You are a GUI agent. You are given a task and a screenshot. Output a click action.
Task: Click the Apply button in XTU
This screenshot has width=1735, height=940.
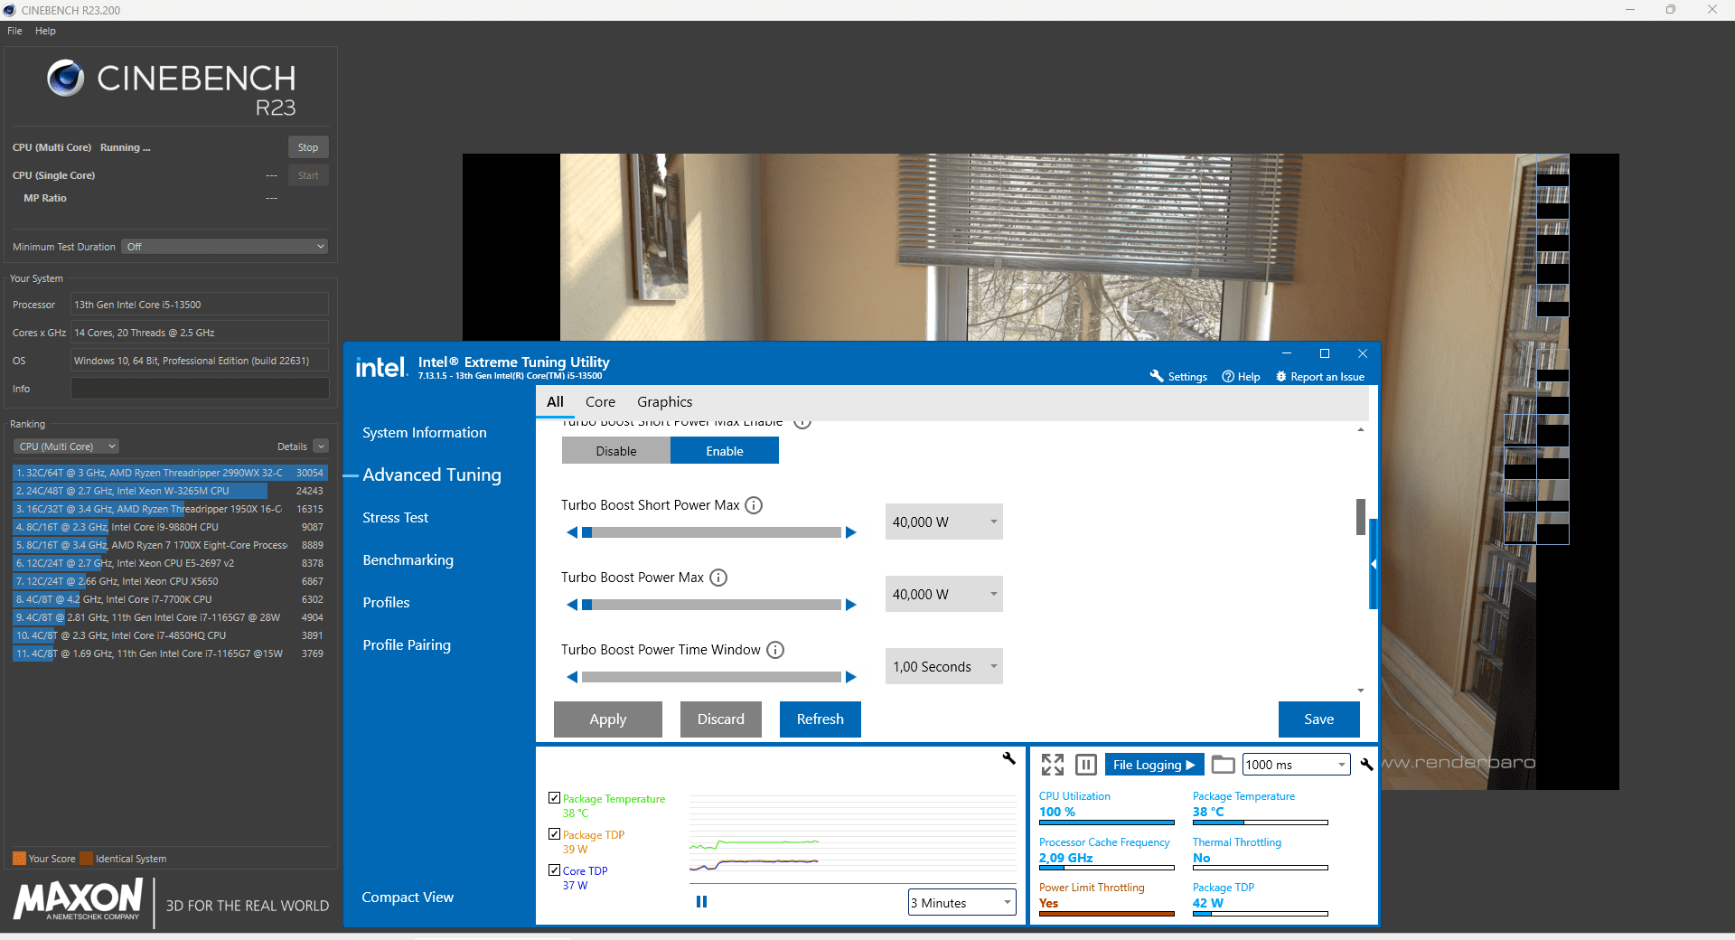coord(608,719)
